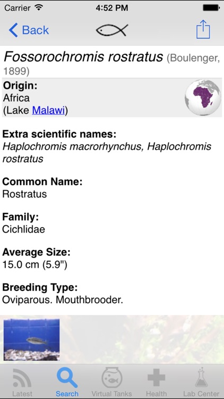Image resolution: width=224 pixels, height=399 pixels.
Task: Tap the battery indicator in status bar
Action: tap(211, 7)
